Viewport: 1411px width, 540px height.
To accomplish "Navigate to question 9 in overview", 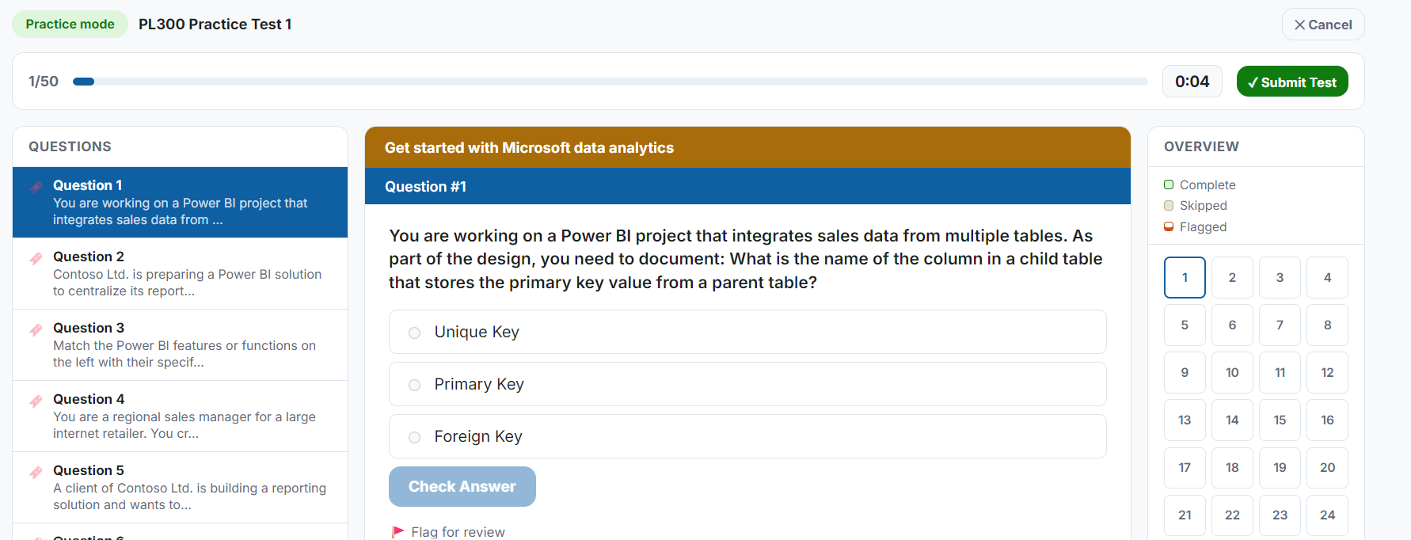I will click(x=1185, y=372).
